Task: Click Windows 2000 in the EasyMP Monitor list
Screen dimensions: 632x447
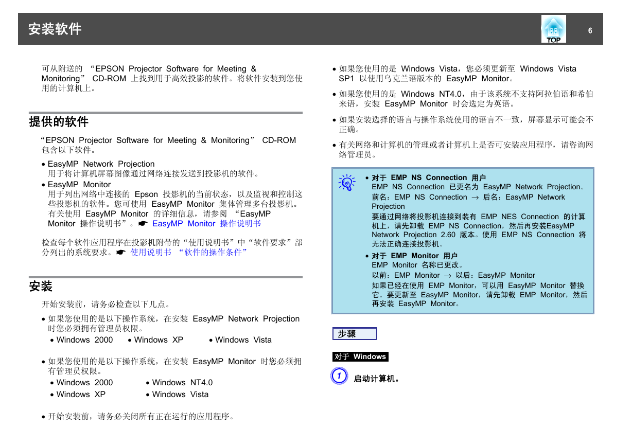Action: (x=84, y=383)
